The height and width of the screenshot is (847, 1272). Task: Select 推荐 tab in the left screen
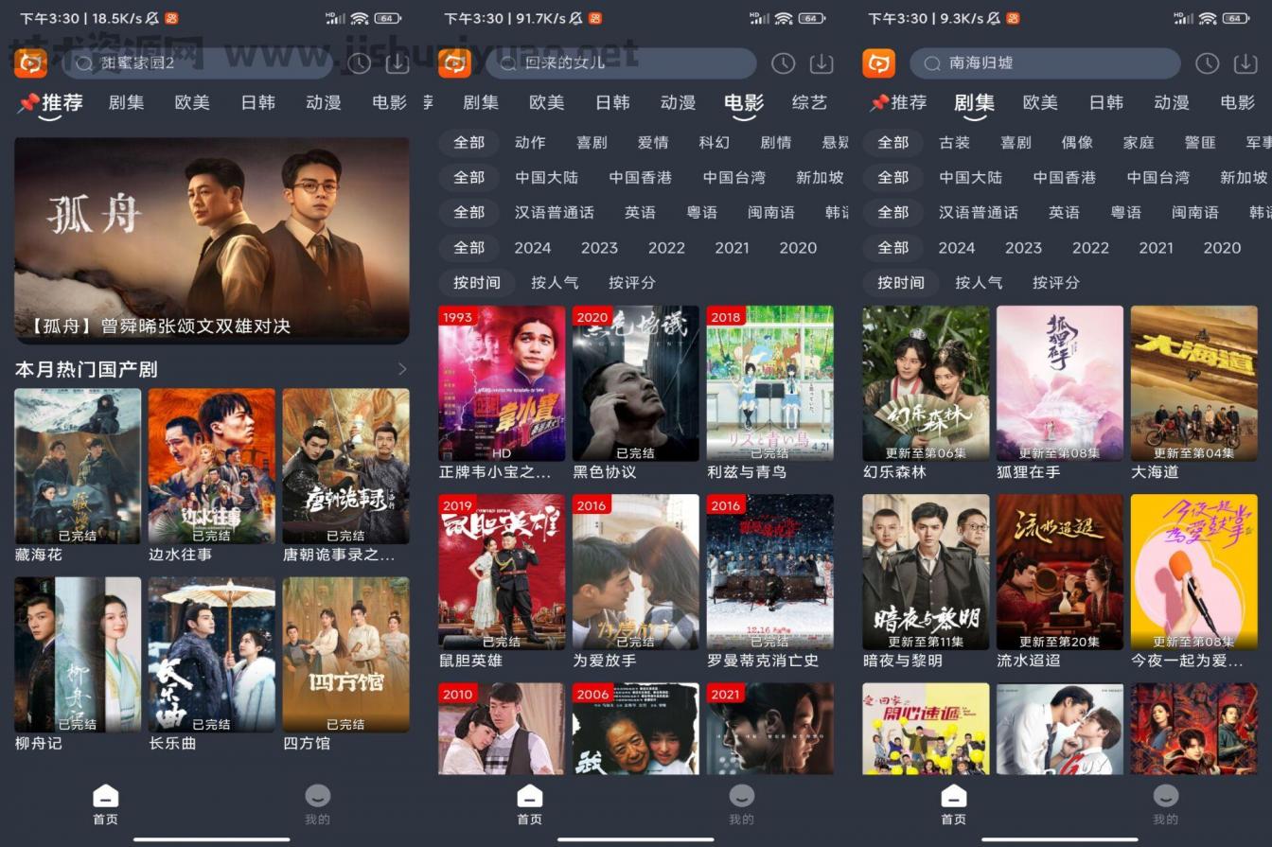(62, 102)
